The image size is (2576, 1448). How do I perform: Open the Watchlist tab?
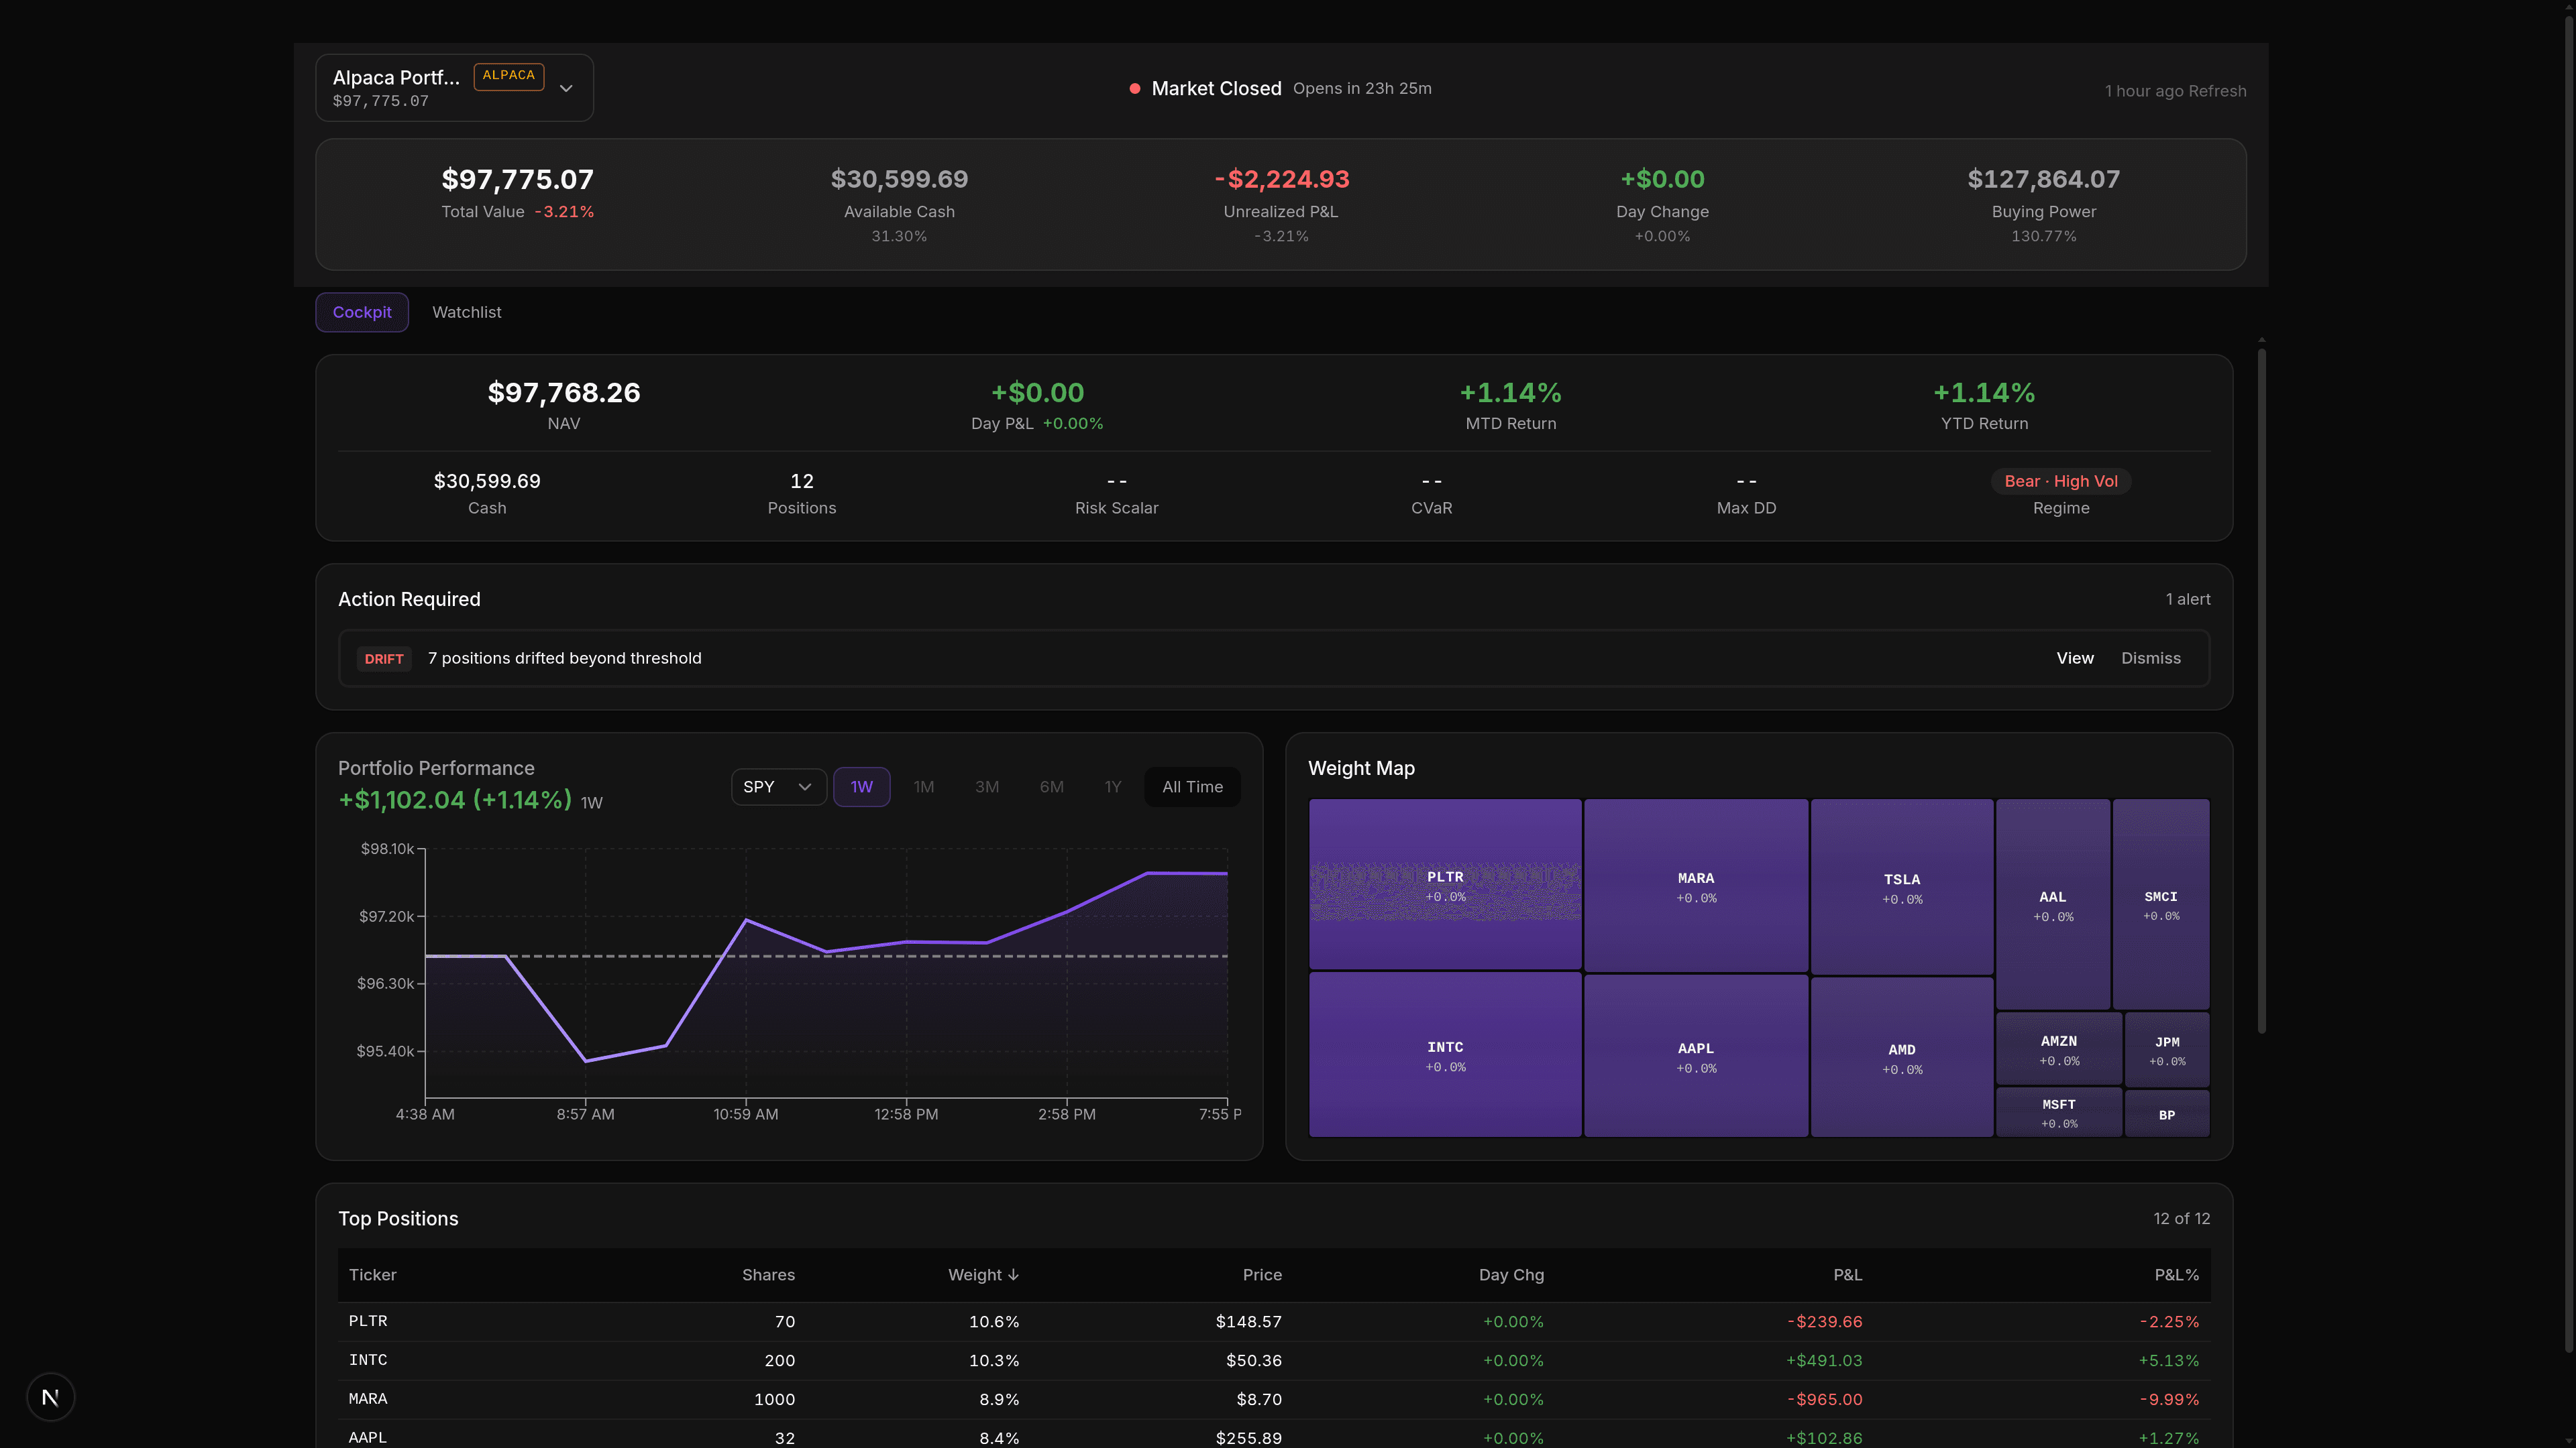tap(466, 313)
